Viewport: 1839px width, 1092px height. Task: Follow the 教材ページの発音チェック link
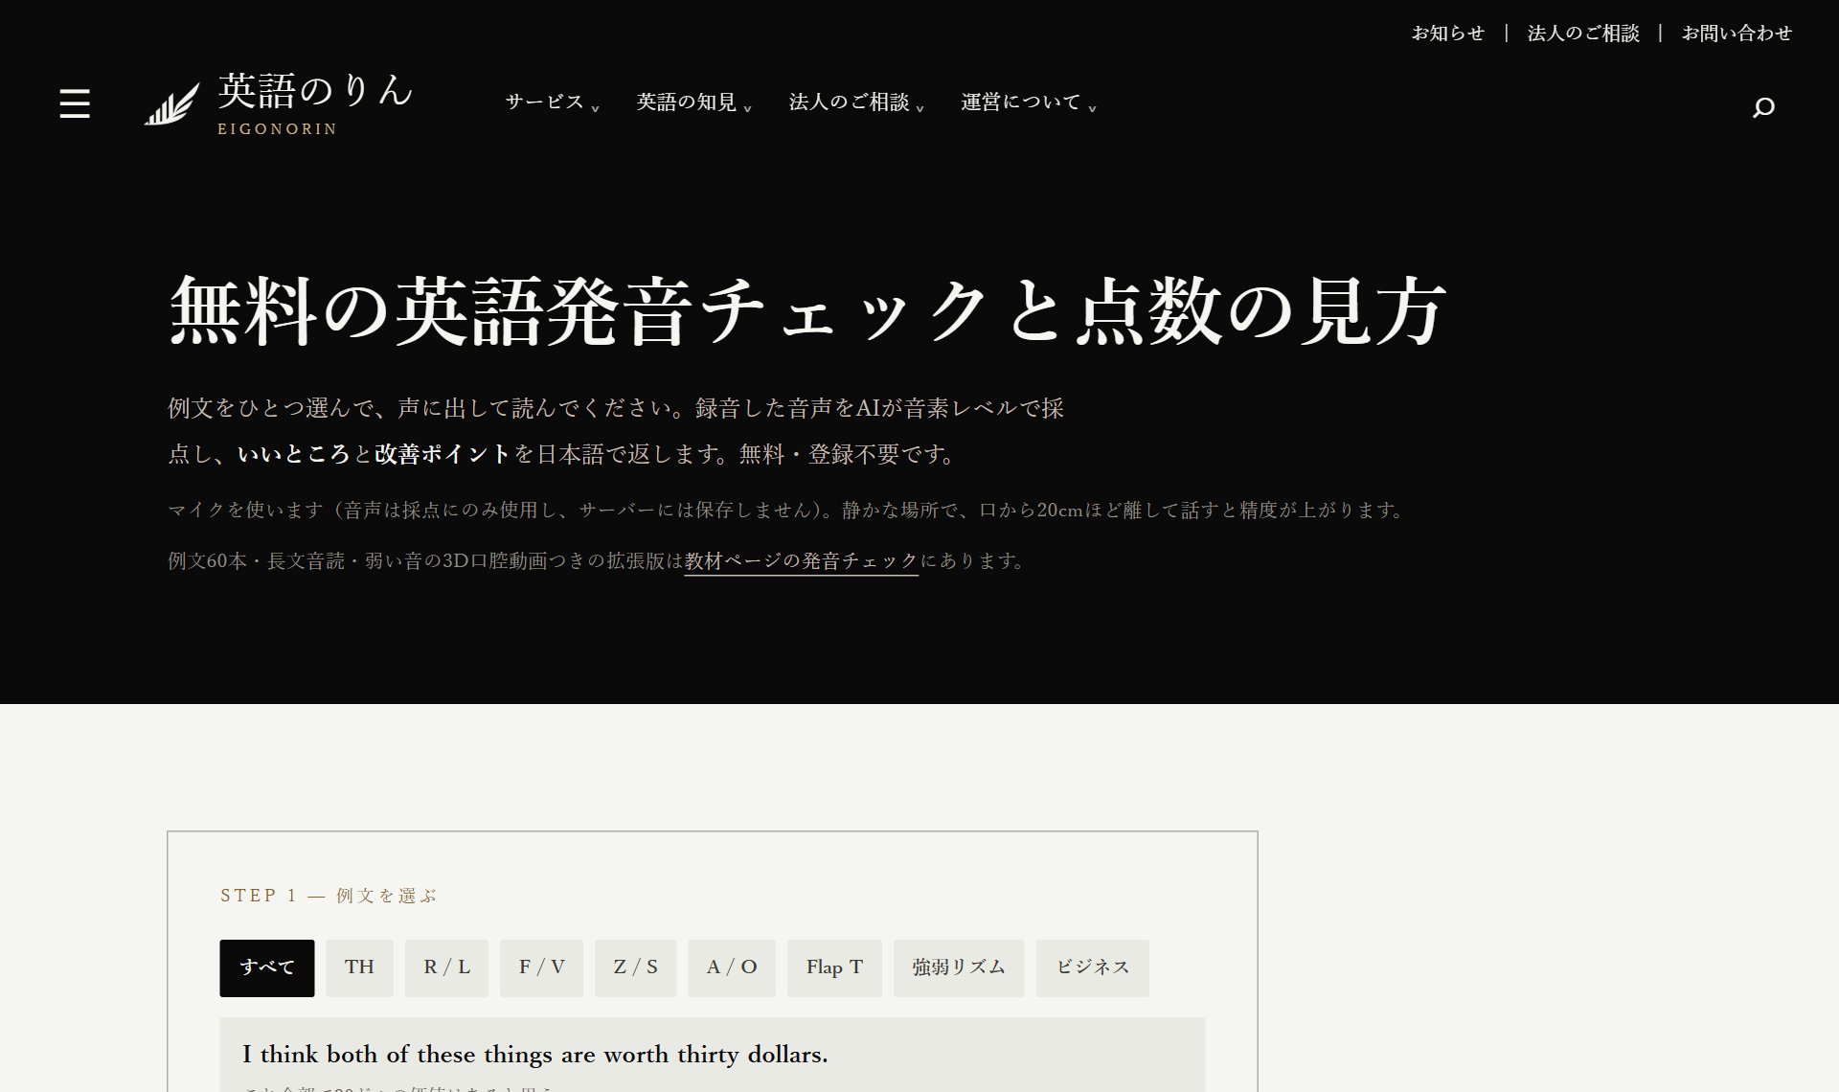point(801,561)
